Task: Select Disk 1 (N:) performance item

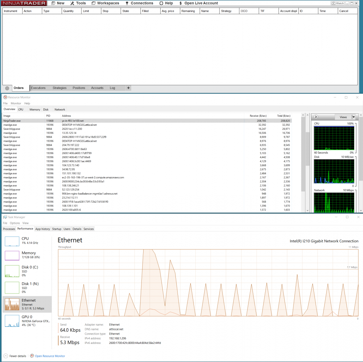Action: [x=27, y=288]
